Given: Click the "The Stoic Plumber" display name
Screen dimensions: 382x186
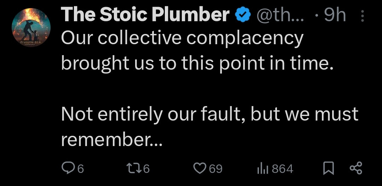Looking at the screenshot, I should click(x=145, y=16).
